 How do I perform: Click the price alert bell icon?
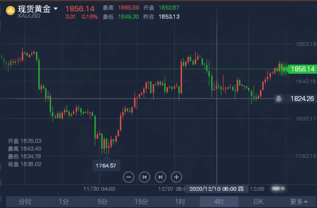click(278, 99)
